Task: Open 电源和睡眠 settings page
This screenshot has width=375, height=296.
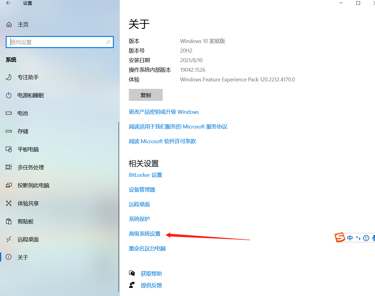Action: [x=31, y=95]
